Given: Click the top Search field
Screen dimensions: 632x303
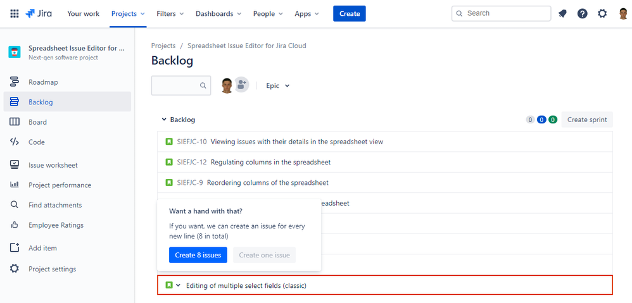Looking at the screenshot, I should [501, 13].
